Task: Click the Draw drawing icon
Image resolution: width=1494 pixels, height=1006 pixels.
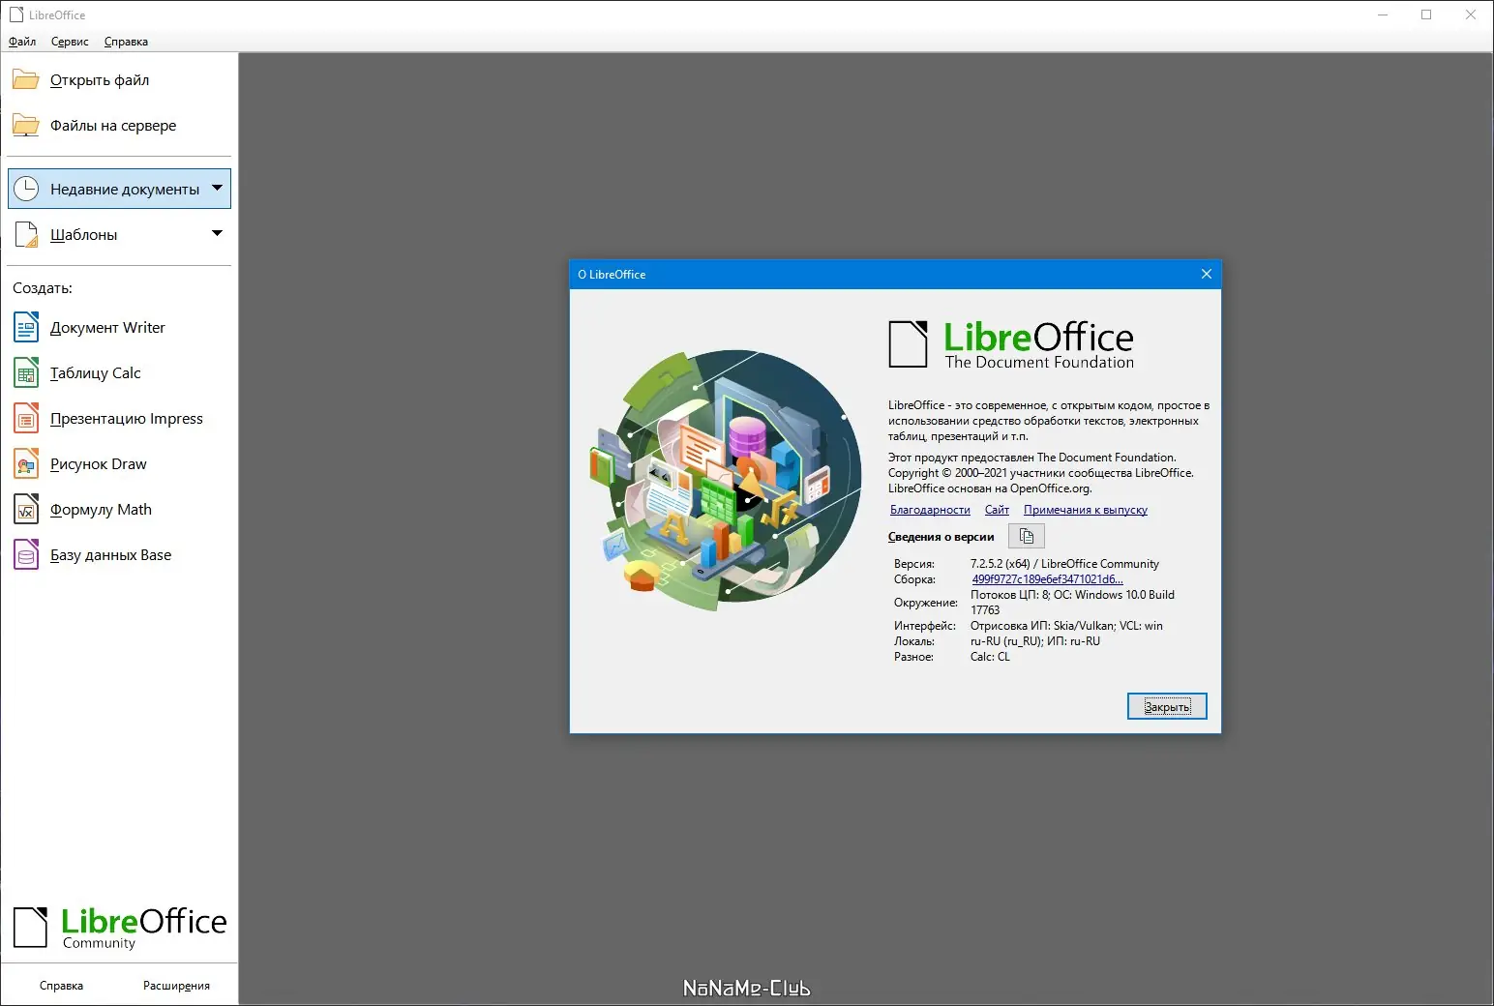Action: coord(26,463)
